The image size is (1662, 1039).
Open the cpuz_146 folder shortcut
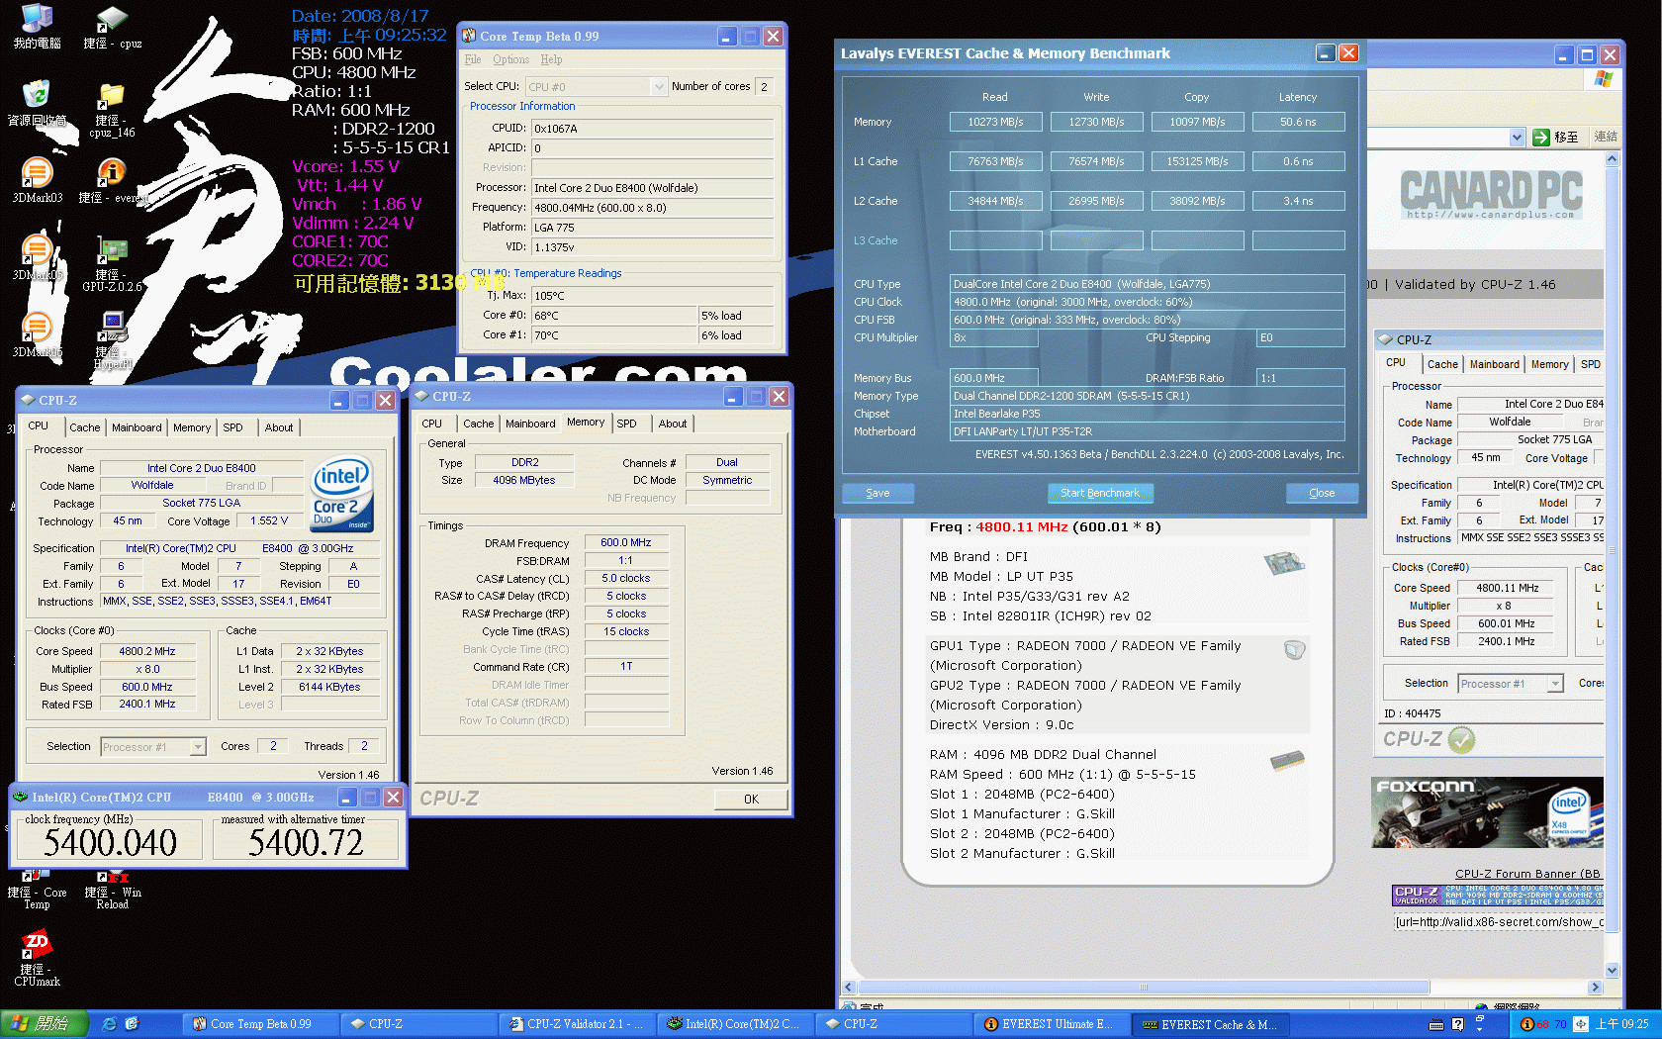[112, 109]
